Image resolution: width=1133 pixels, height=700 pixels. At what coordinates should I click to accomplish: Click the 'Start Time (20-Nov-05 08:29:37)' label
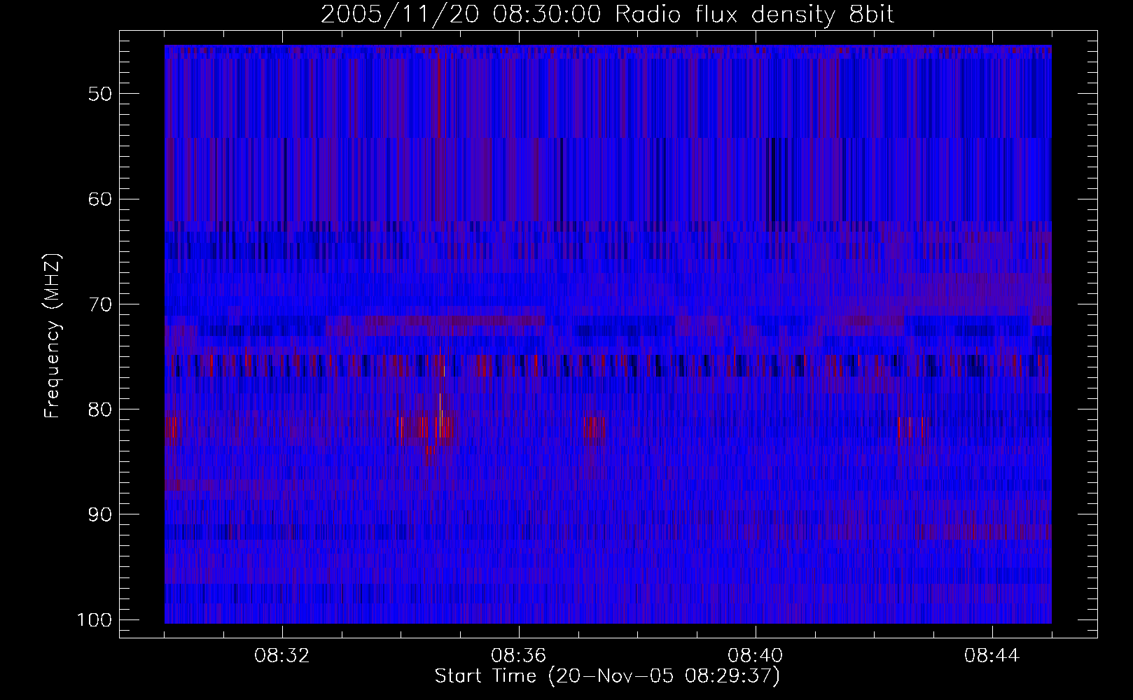click(x=607, y=676)
